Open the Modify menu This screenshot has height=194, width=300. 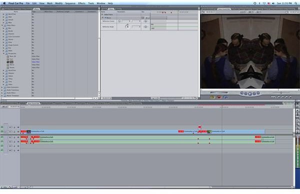[58, 3]
